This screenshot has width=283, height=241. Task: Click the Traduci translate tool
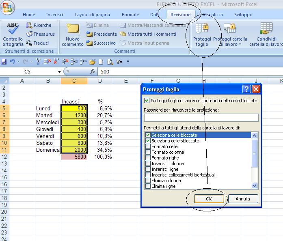point(37,43)
